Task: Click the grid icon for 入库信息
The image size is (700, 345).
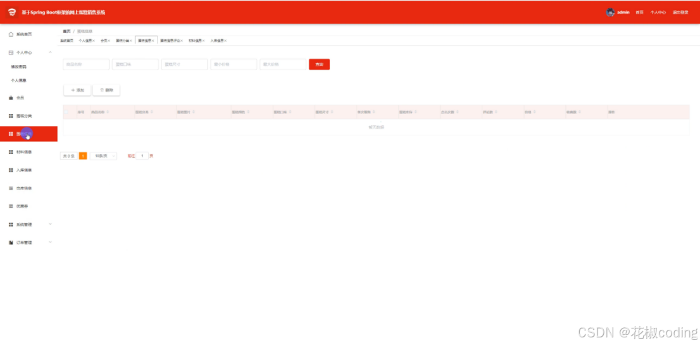Action: pyautogui.click(x=11, y=170)
